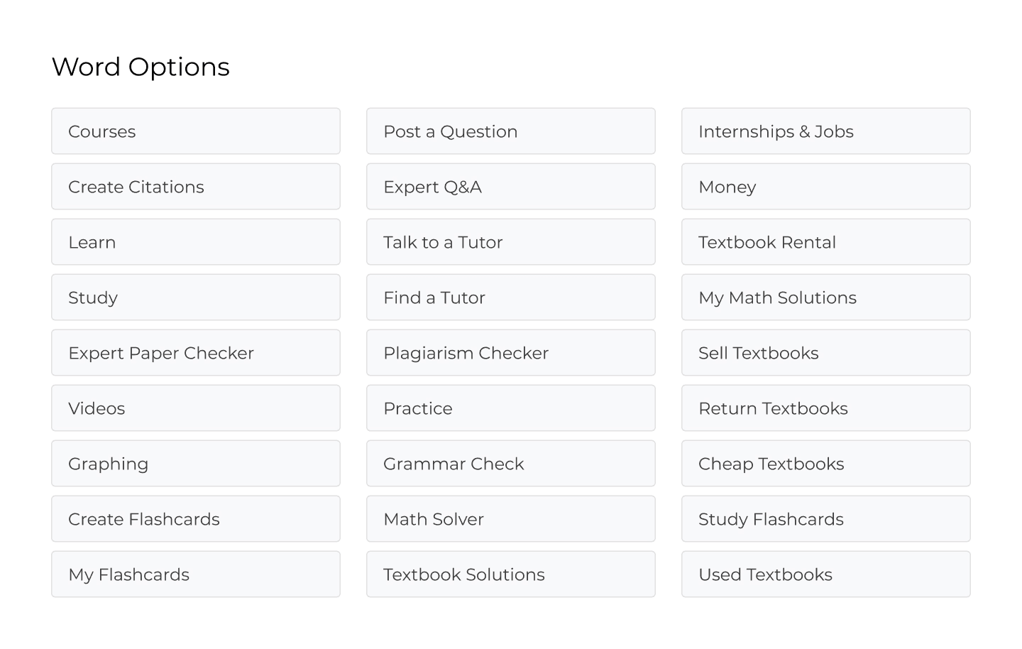The width and height of the screenshot is (1022, 649).
Task: Choose the Learn word option
Action: [195, 242]
